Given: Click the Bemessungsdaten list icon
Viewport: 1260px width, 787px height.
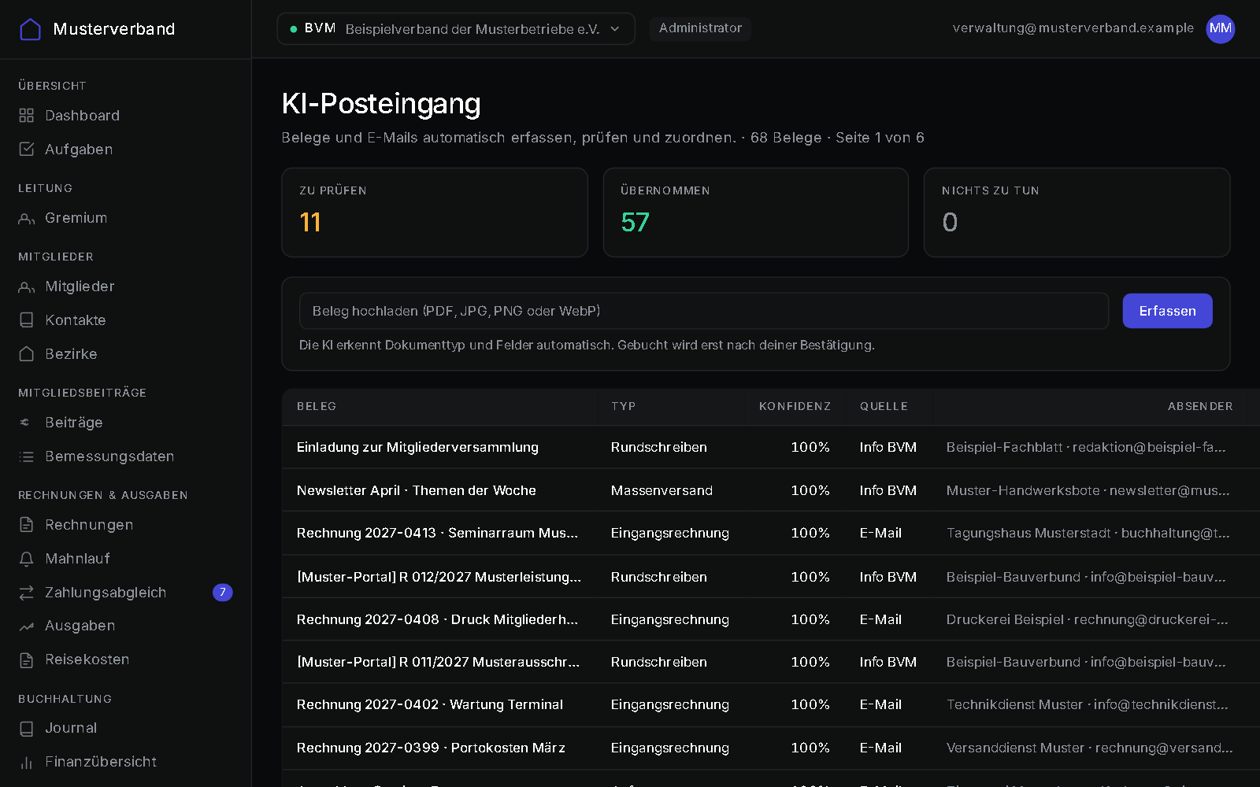Looking at the screenshot, I should pyautogui.click(x=27, y=456).
